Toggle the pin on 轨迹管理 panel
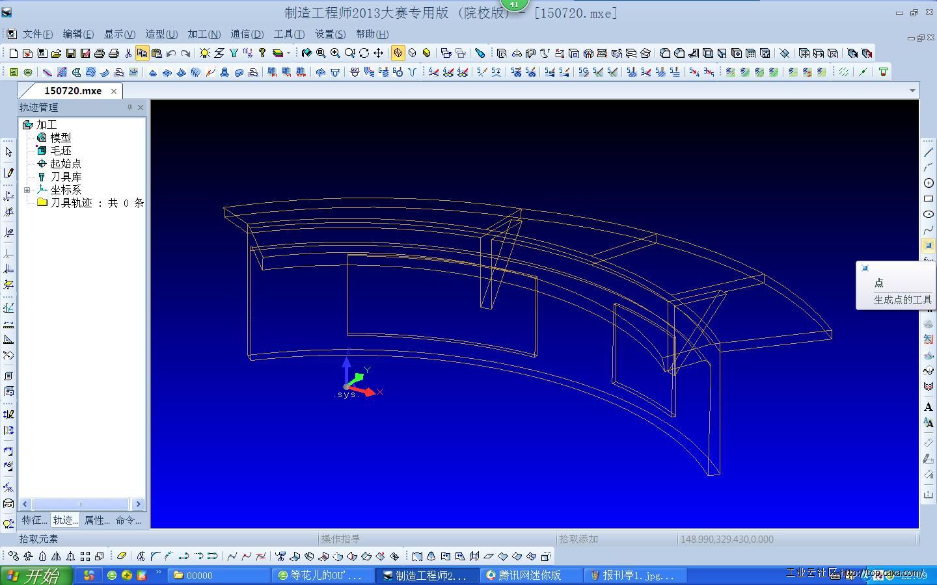This screenshot has height=585, width=937. pyautogui.click(x=129, y=107)
